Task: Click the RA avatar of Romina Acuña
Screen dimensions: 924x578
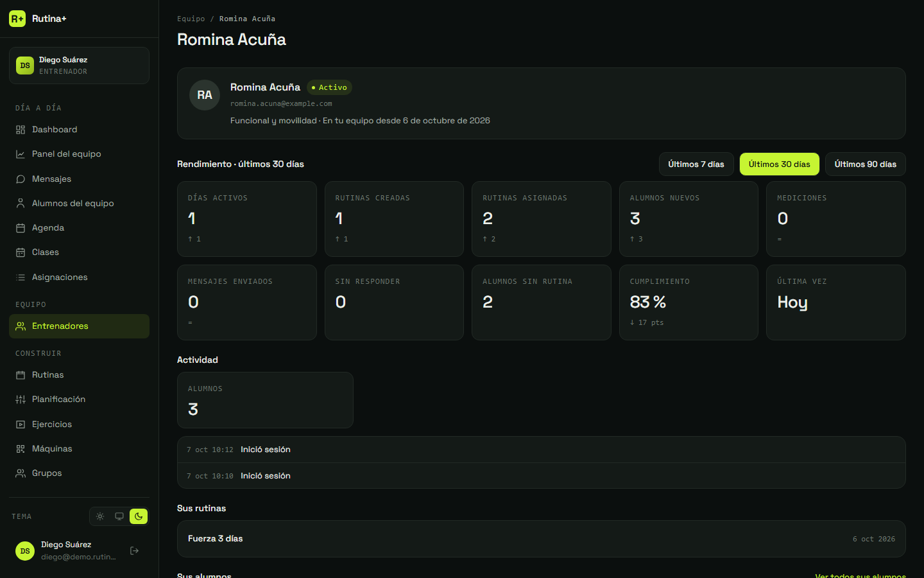Action: click(x=205, y=95)
